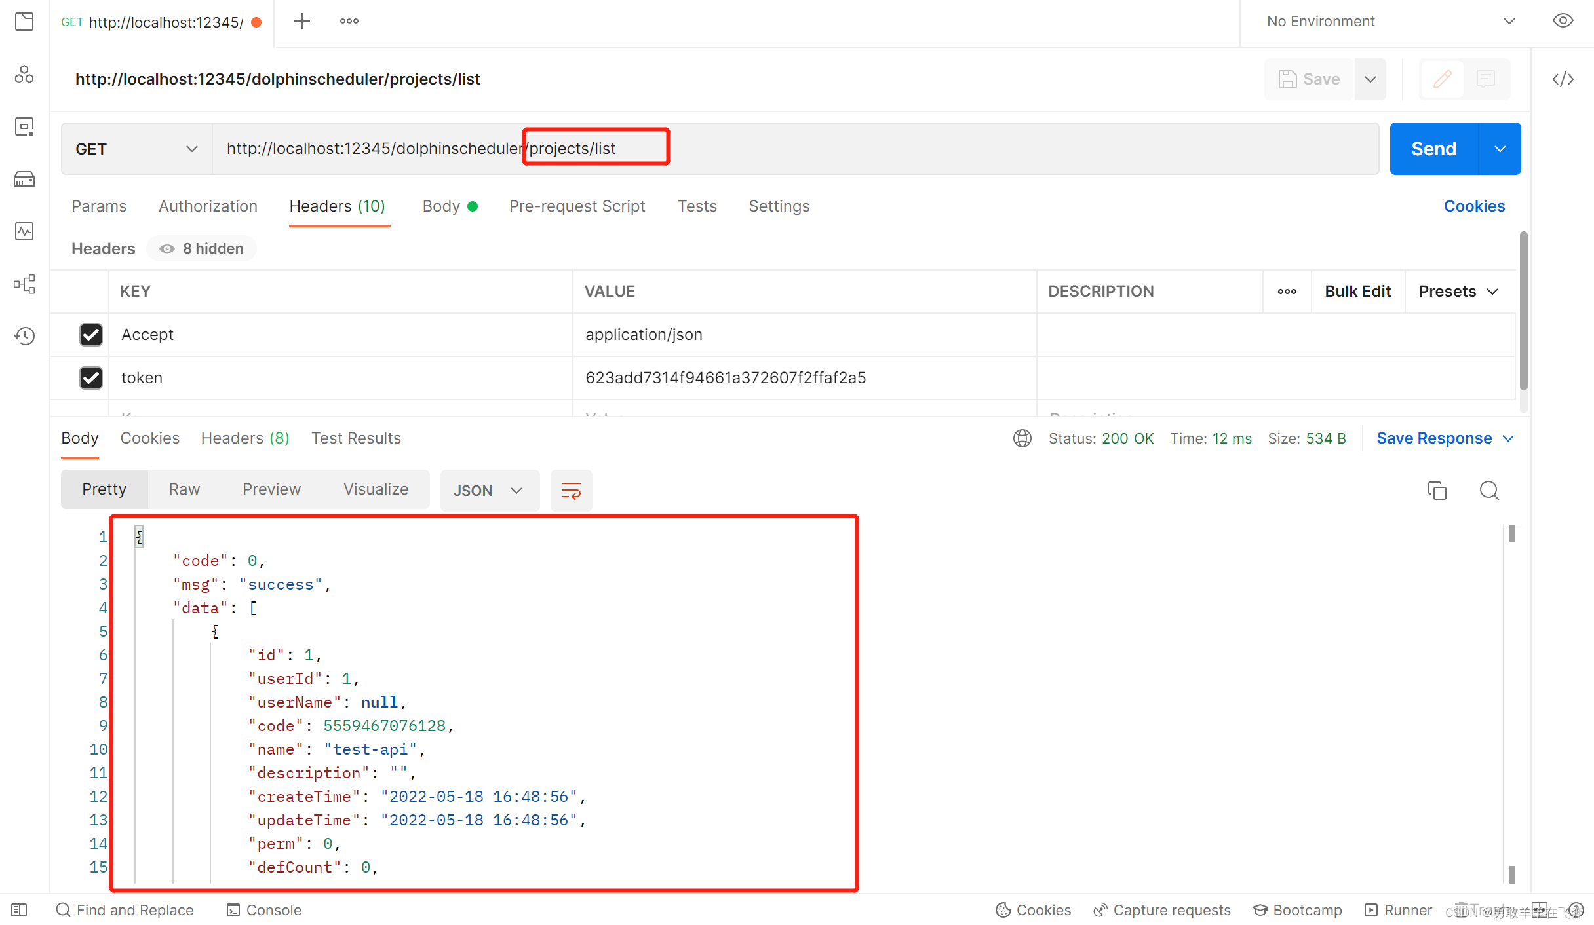Click the wrap text icon in response
This screenshot has height=925, width=1594.
point(571,490)
